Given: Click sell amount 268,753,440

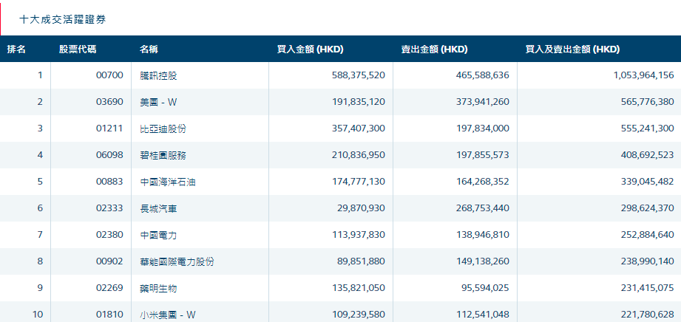Looking at the screenshot, I should 483,208.
